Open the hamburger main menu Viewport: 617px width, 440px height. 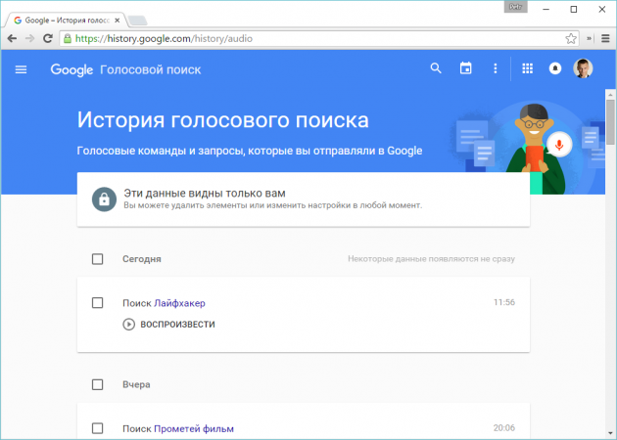[22, 69]
